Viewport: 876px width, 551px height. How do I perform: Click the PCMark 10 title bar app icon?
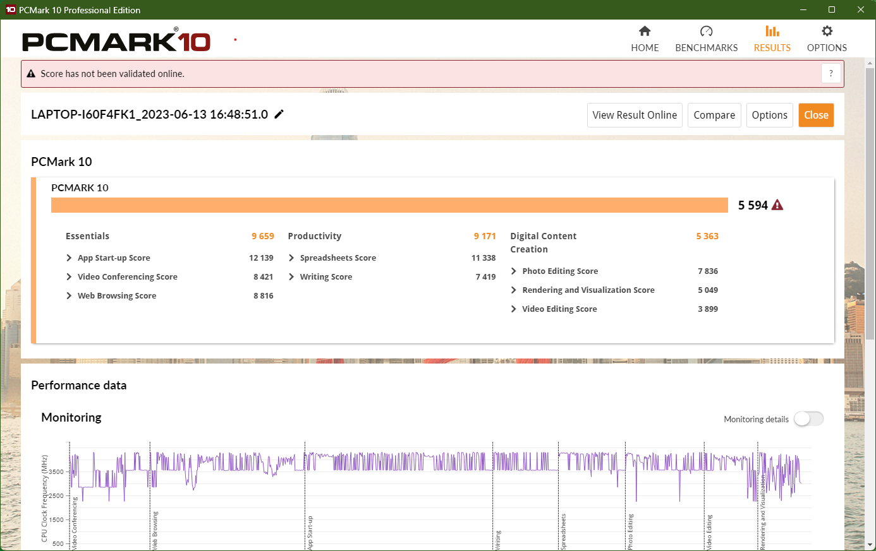tap(10, 9)
